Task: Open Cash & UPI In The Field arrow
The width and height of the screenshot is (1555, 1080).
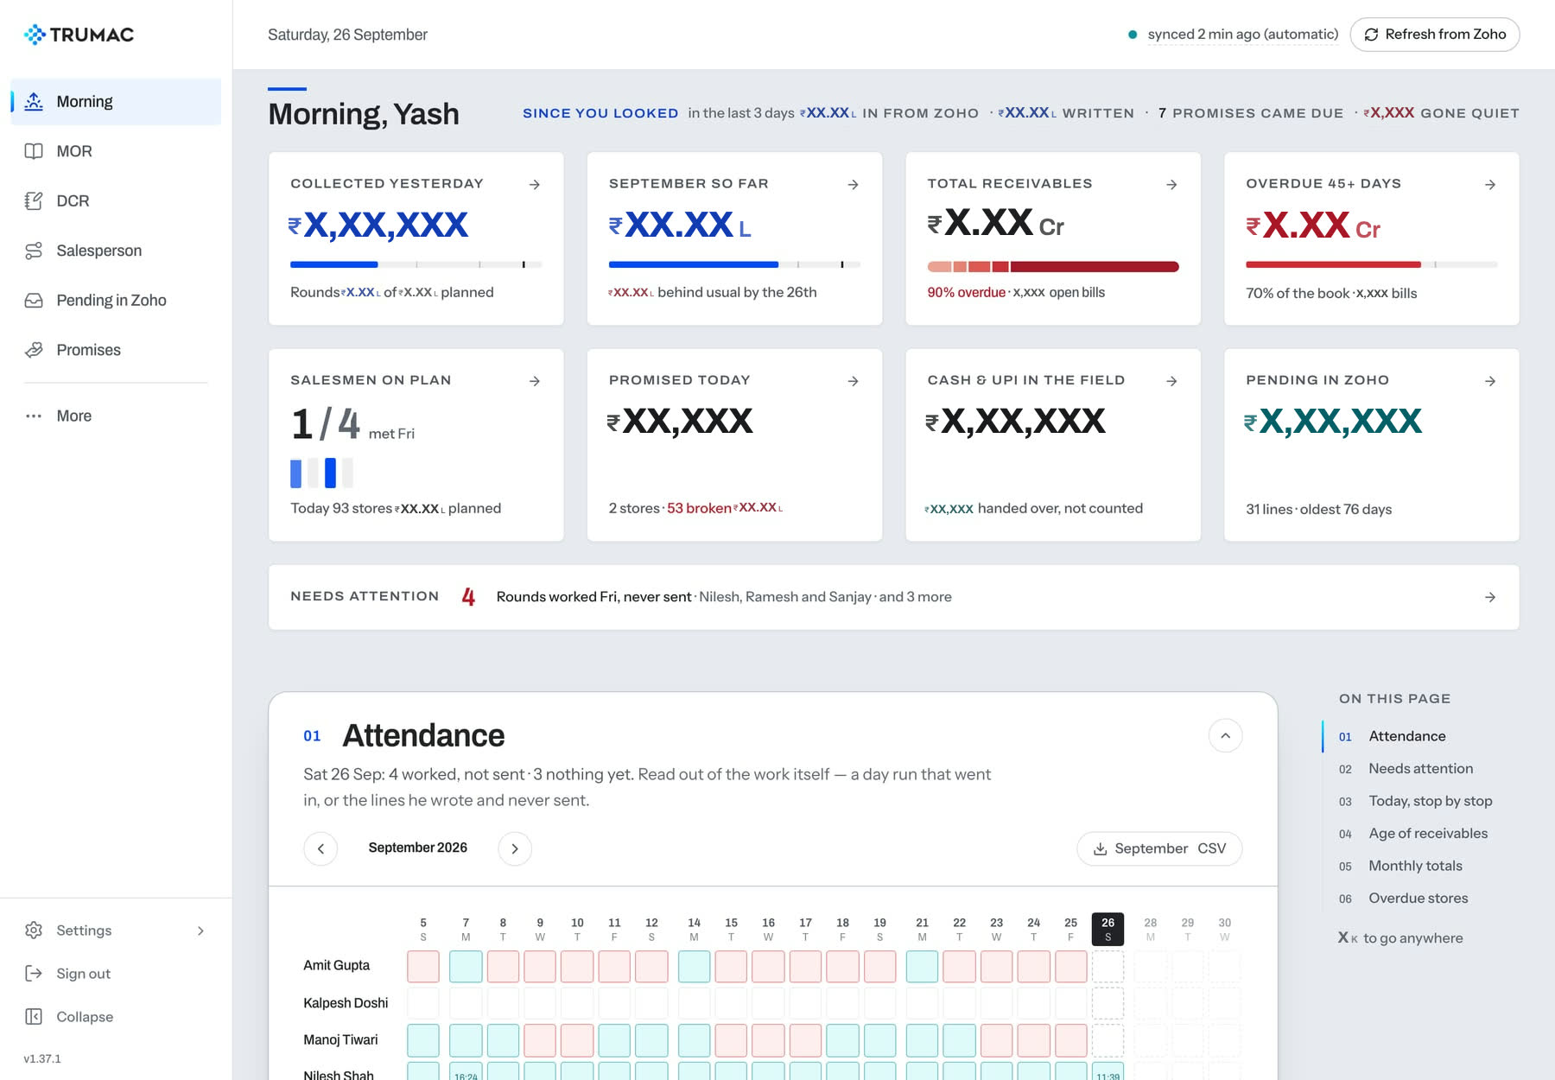Action: tap(1171, 381)
